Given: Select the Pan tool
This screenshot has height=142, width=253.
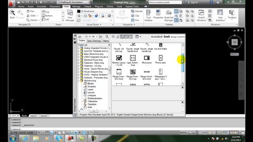Looking at the screenshot, I should (30, 11).
